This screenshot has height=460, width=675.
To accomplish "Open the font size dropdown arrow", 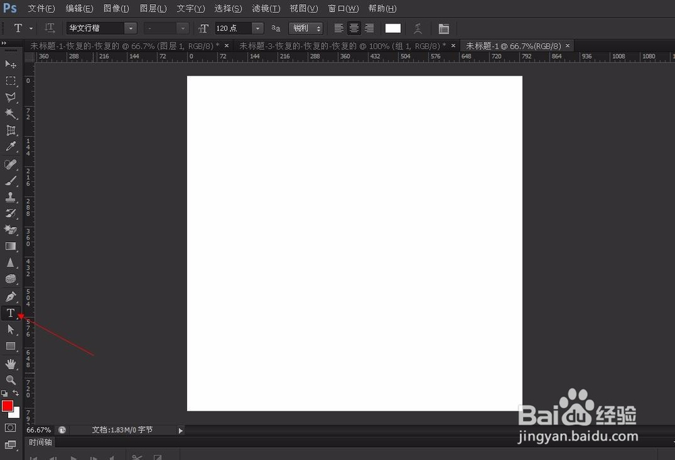I will pyautogui.click(x=257, y=28).
